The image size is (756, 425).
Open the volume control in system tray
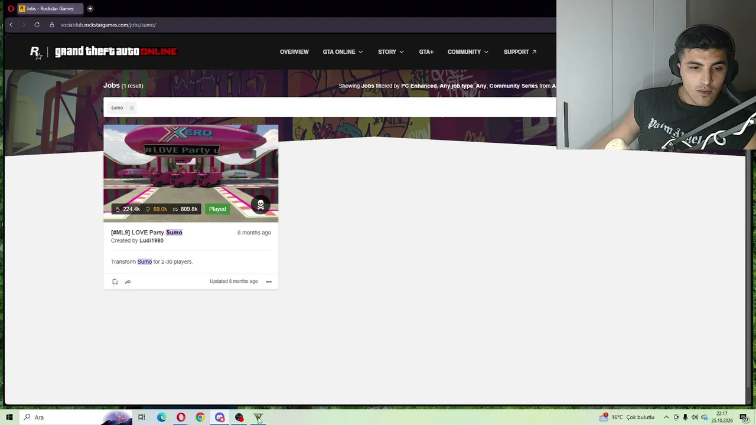(x=695, y=417)
